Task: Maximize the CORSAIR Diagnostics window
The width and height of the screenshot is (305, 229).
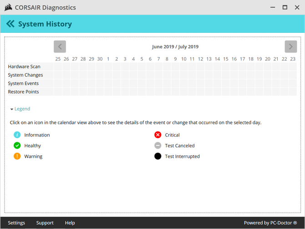Action: pos(285,7)
